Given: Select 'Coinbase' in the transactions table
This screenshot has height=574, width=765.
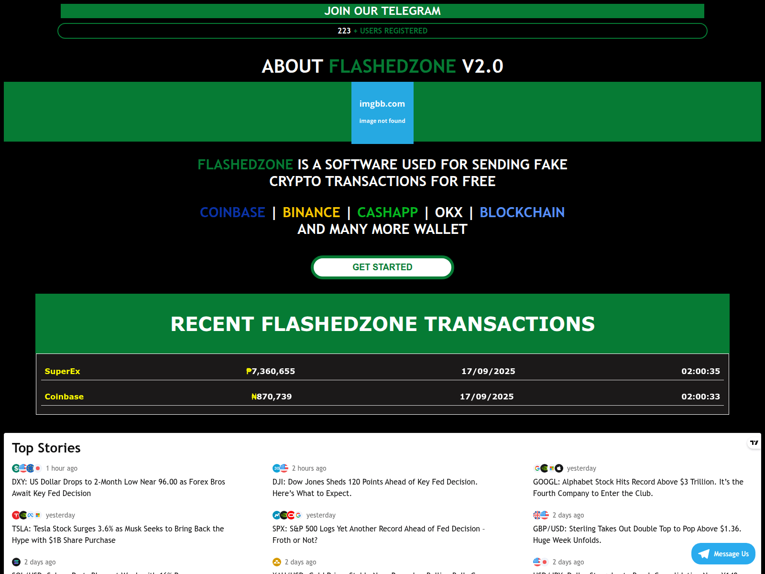Looking at the screenshot, I should click(64, 397).
